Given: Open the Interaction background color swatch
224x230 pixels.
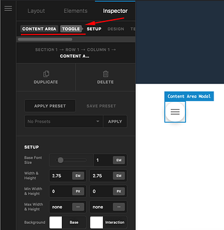Looking at the screenshot, I should coord(97,223).
